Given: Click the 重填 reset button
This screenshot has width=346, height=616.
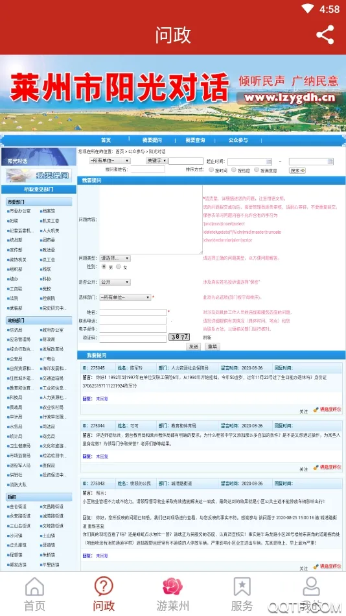Looking at the screenshot, I should 213,347.
